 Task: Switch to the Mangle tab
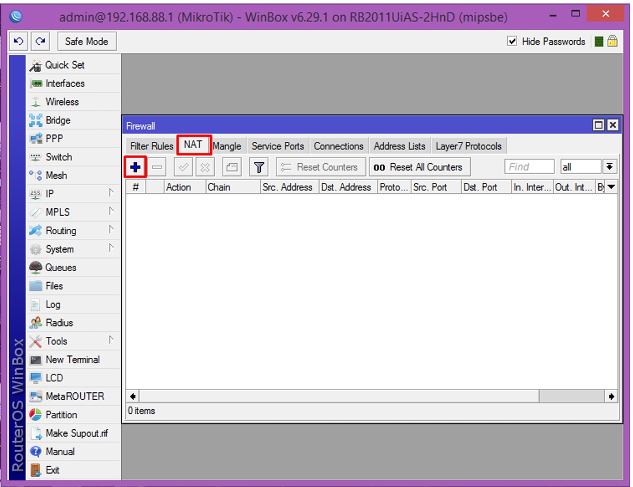pos(227,146)
